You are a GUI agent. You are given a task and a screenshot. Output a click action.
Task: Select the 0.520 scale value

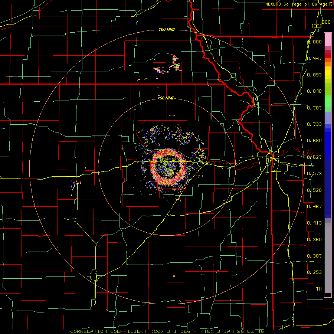tap(314, 190)
